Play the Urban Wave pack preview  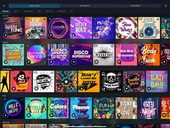6,62
